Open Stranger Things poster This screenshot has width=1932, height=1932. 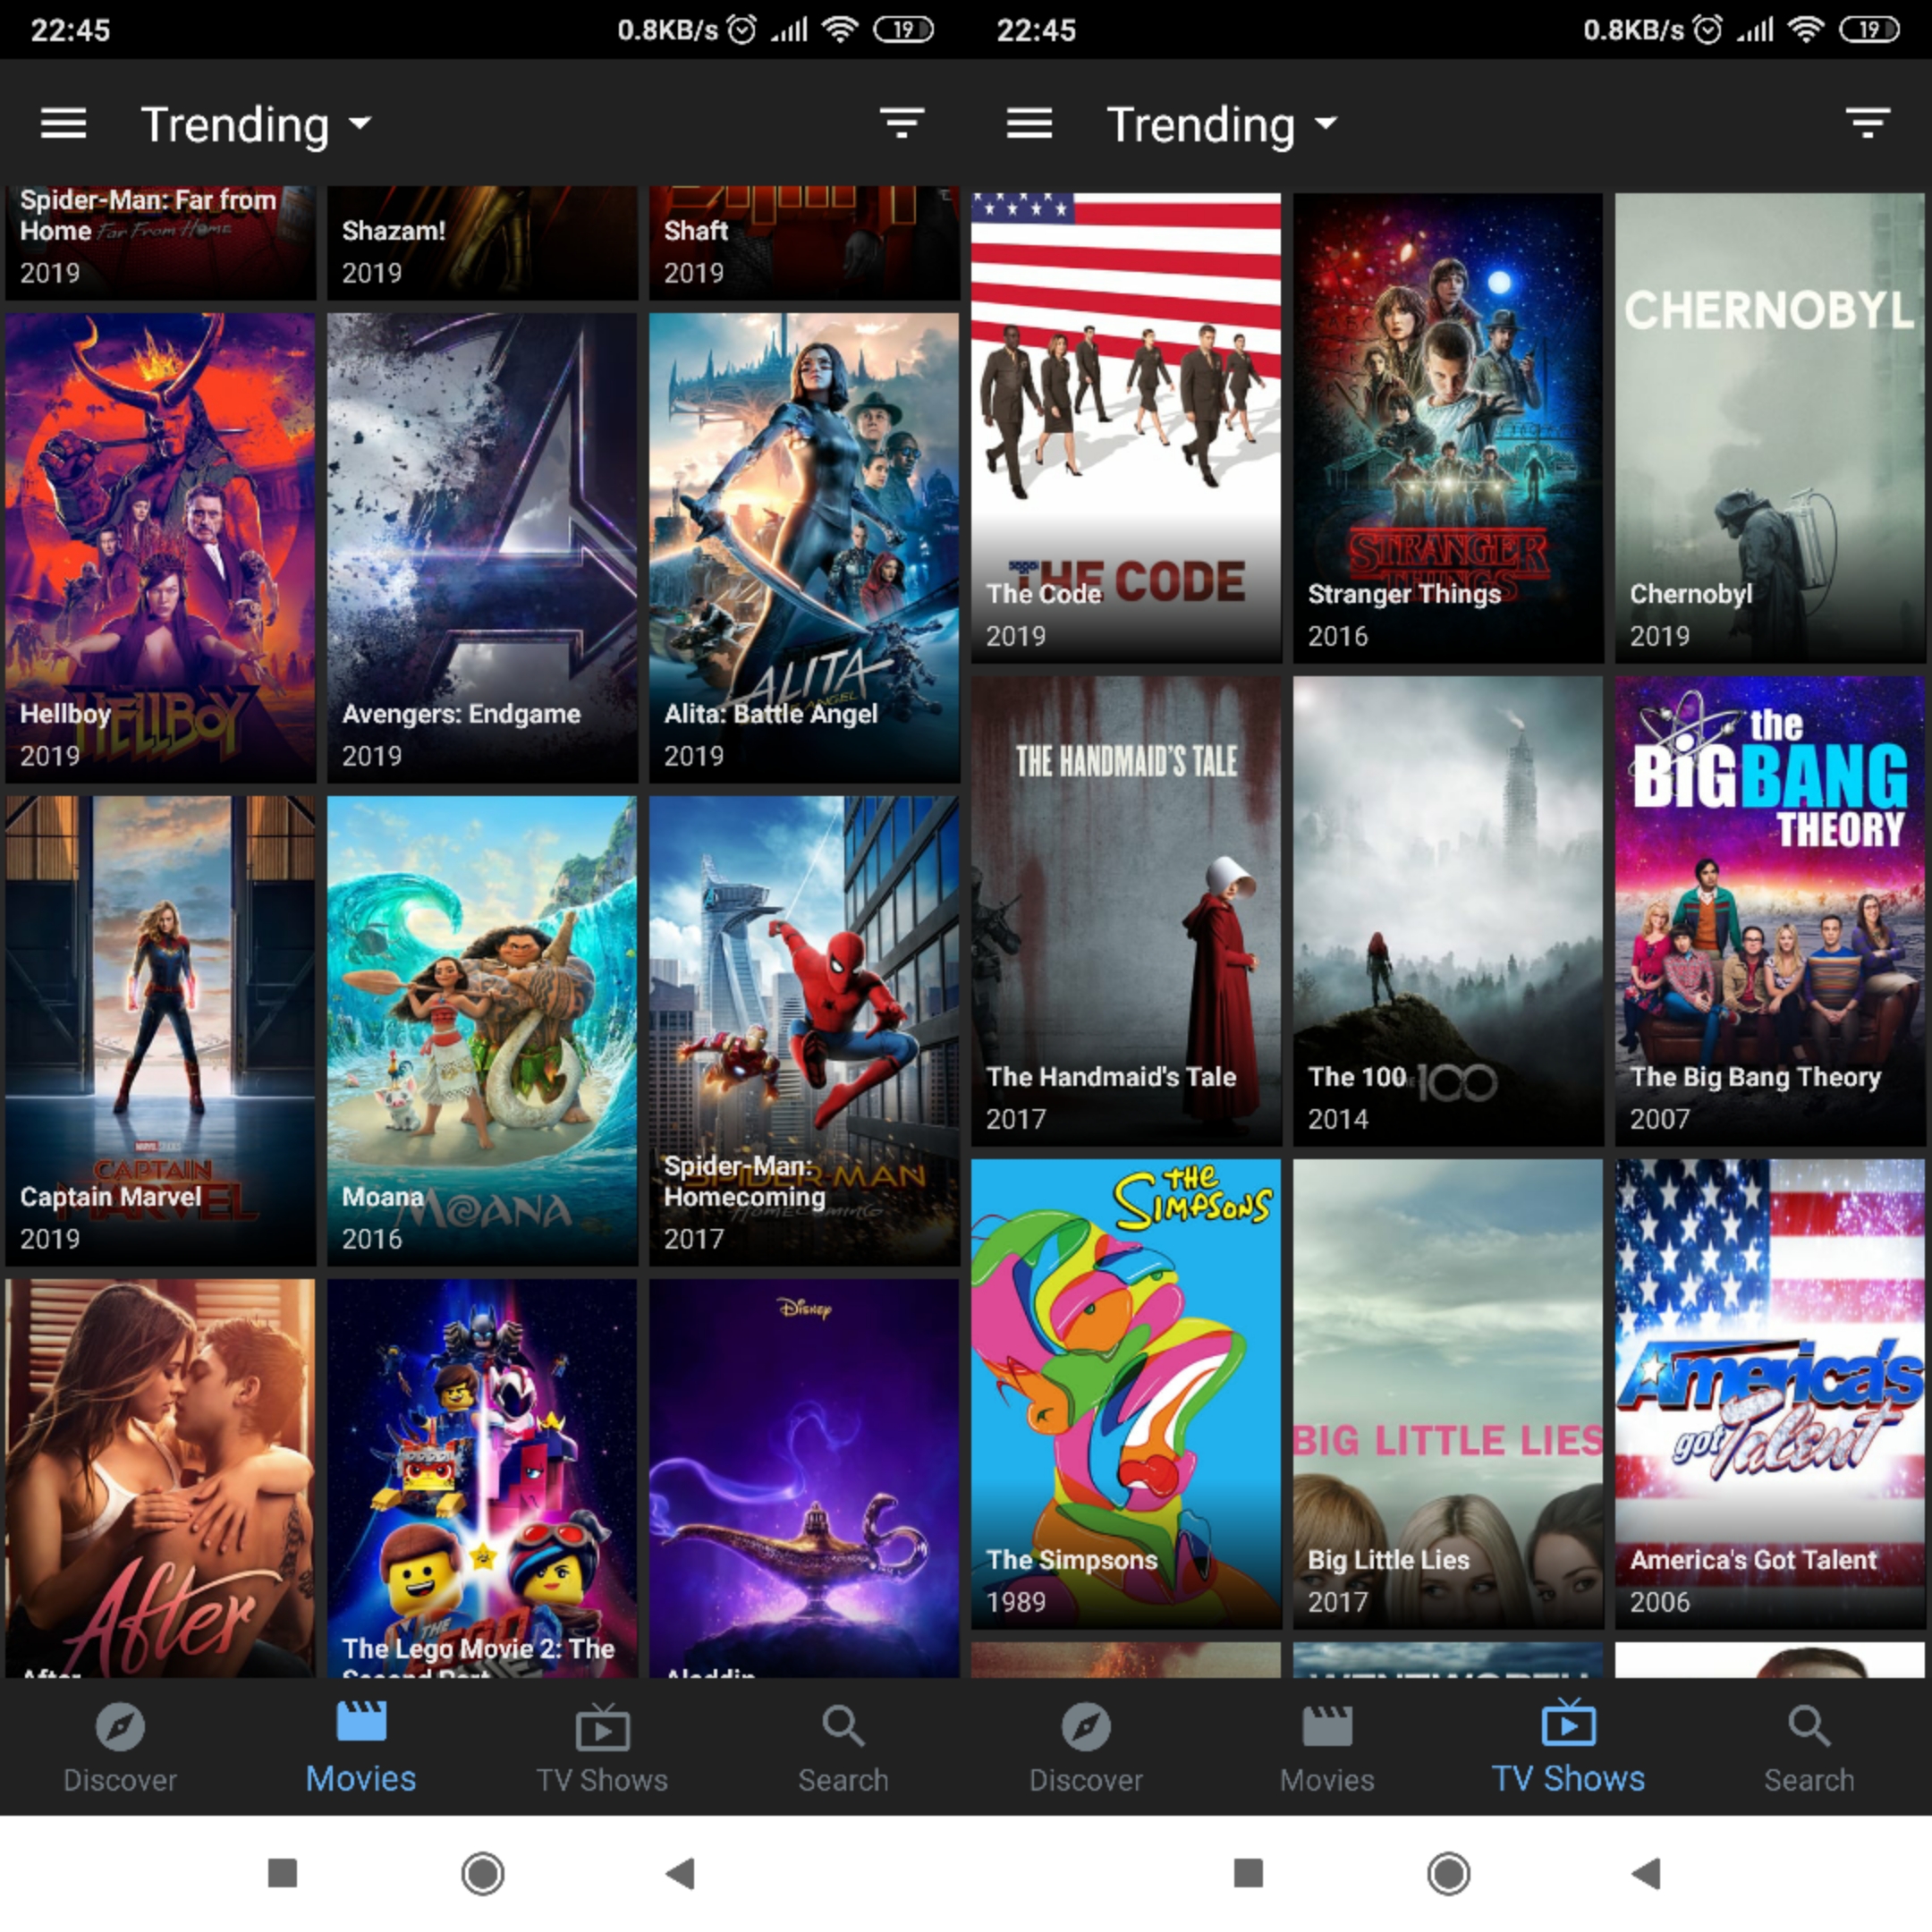tap(1447, 427)
